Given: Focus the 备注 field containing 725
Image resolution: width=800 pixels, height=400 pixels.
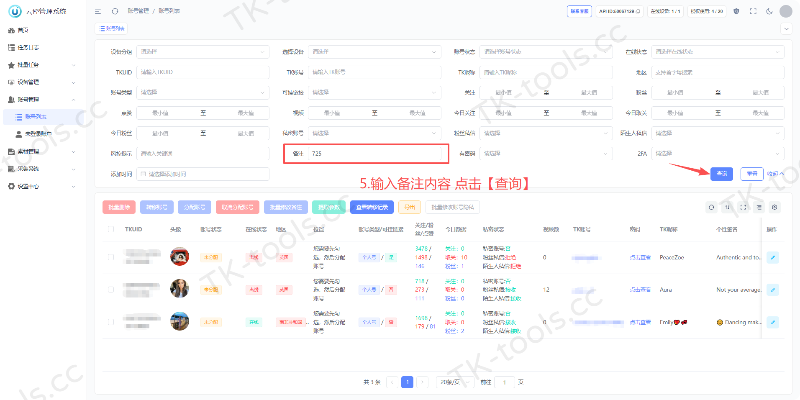Looking at the screenshot, I should tap(374, 154).
